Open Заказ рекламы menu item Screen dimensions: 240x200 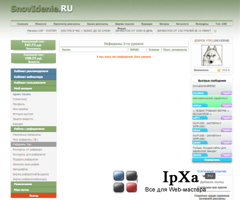click(x=98, y=24)
